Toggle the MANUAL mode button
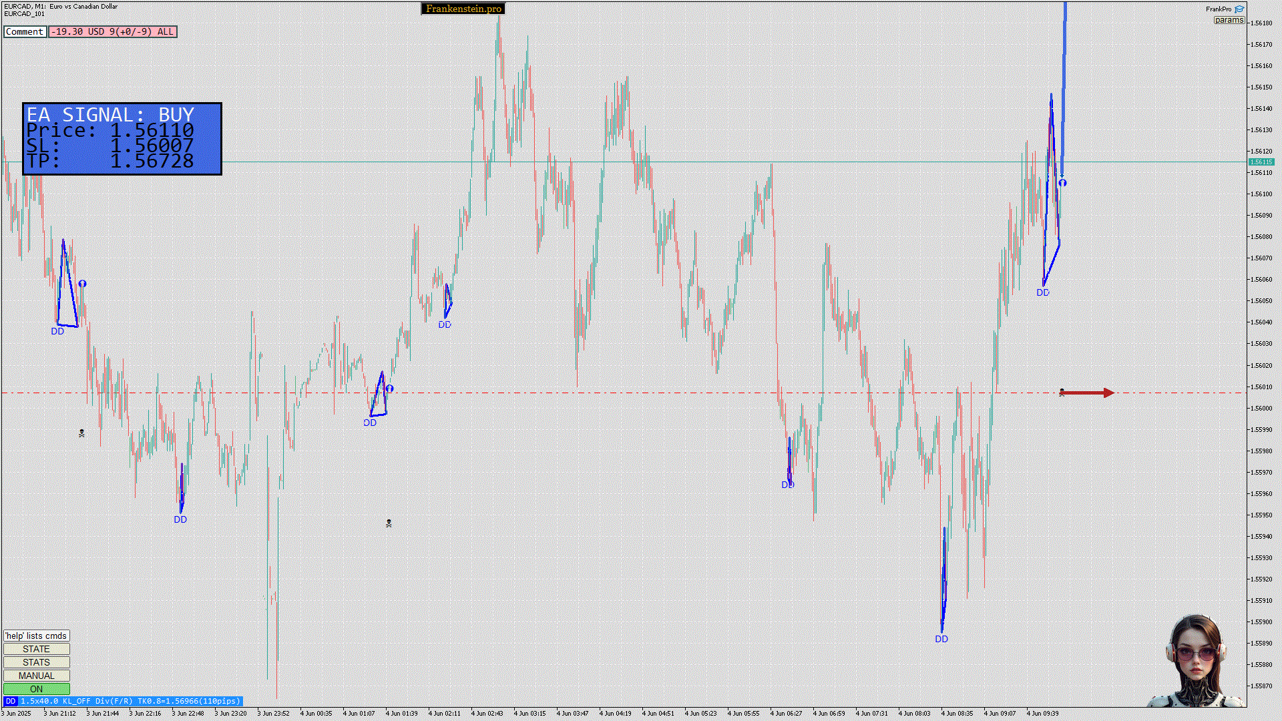The width and height of the screenshot is (1282, 721). [x=36, y=676]
